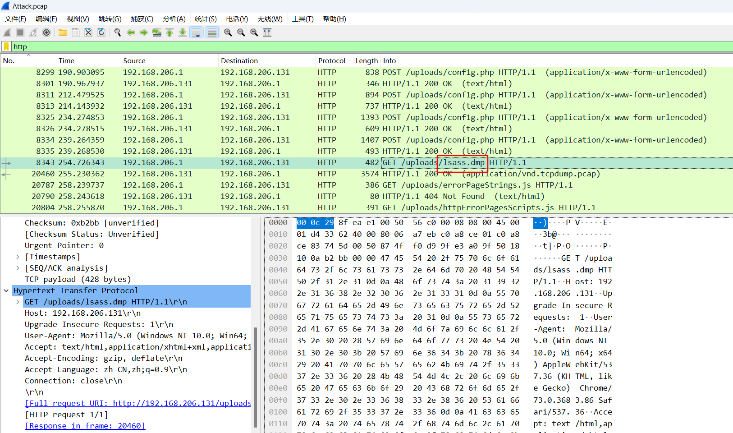Image resolution: width=733 pixels, height=433 pixels.
Task: Click the restart capture icon
Action: [33, 32]
